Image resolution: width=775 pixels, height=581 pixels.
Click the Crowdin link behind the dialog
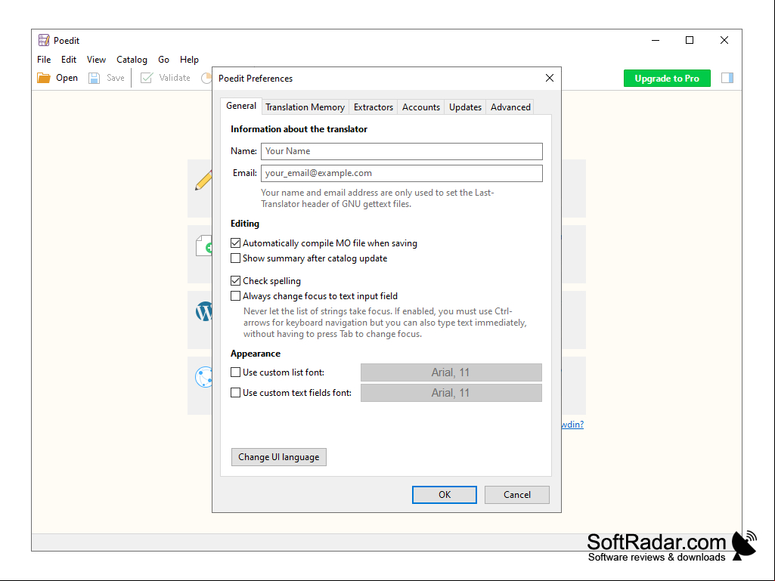(x=572, y=425)
